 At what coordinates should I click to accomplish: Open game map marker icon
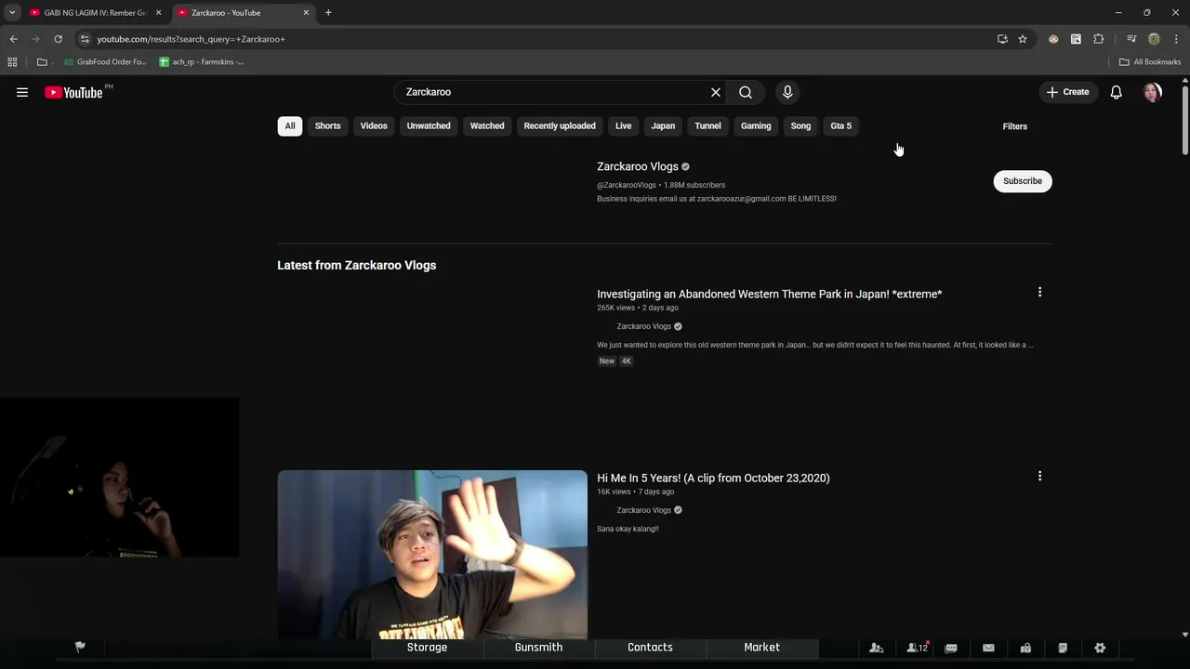1025,648
